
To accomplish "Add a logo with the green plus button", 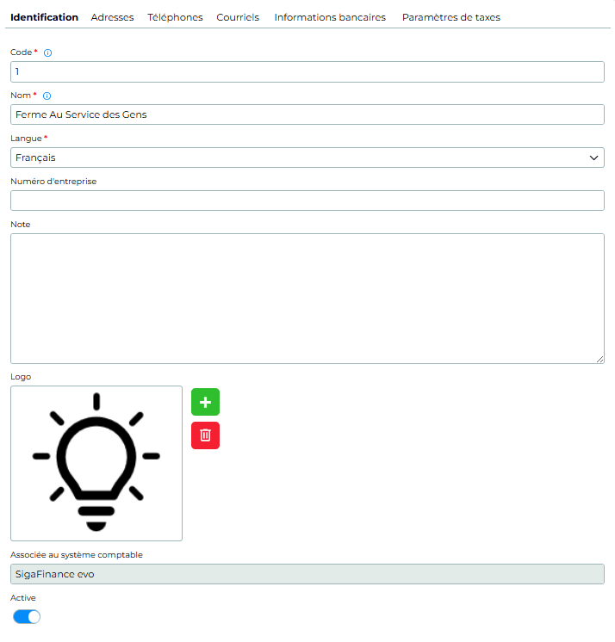I will (x=205, y=402).
